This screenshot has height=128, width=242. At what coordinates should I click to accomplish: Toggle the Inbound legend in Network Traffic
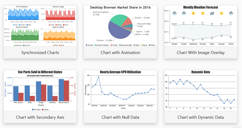click(26, 45)
